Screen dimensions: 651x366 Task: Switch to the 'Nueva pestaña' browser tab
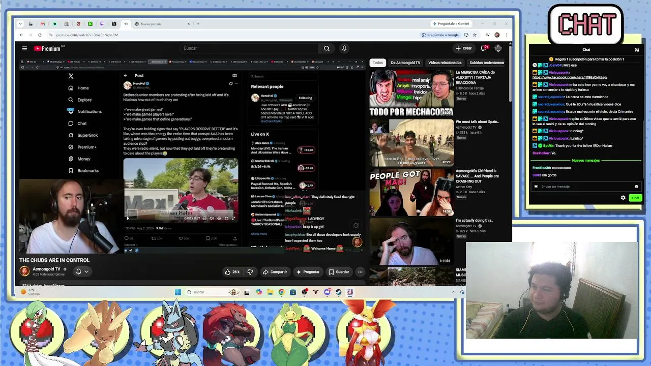pyautogui.click(x=162, y=24)
